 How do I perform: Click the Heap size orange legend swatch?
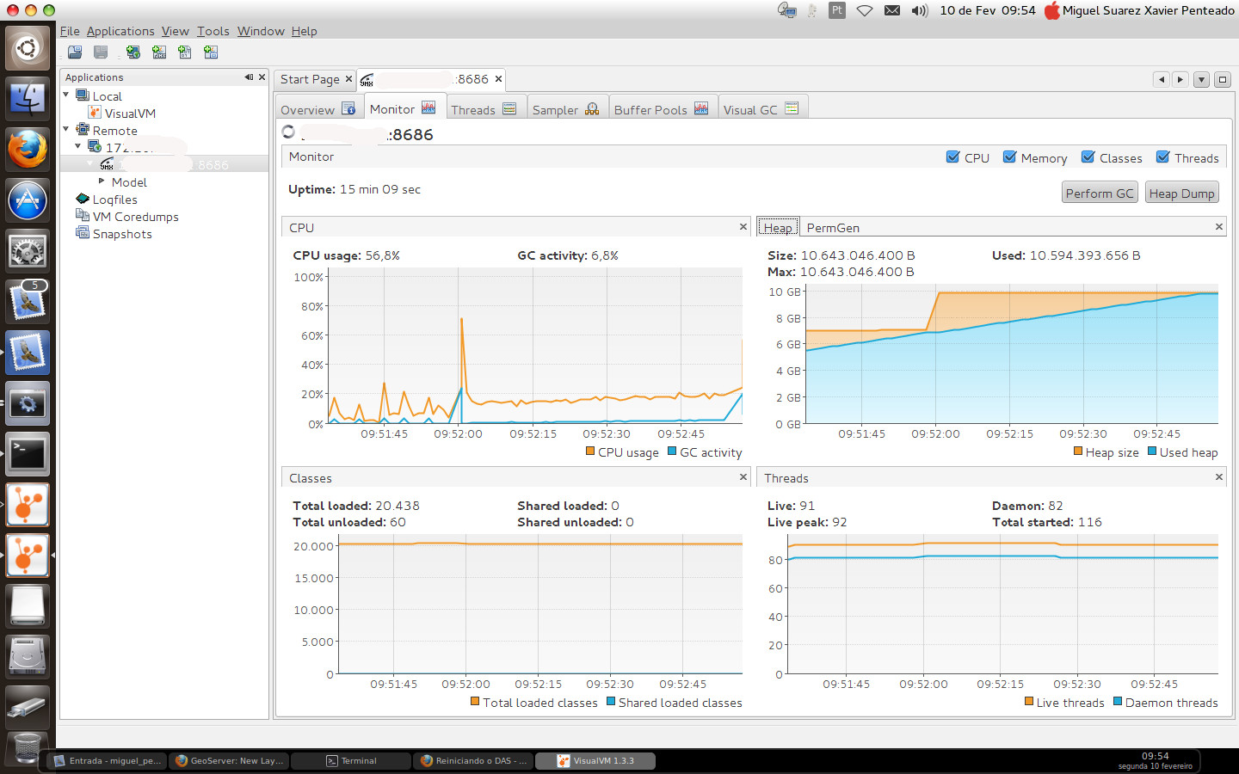coord(1078,451)
